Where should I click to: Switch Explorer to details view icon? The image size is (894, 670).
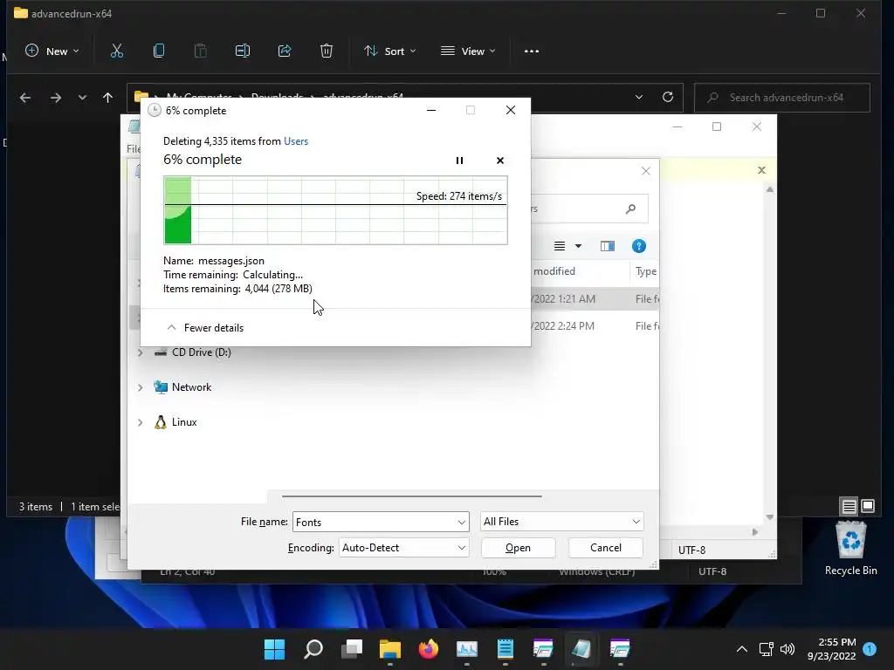[849, 506]
